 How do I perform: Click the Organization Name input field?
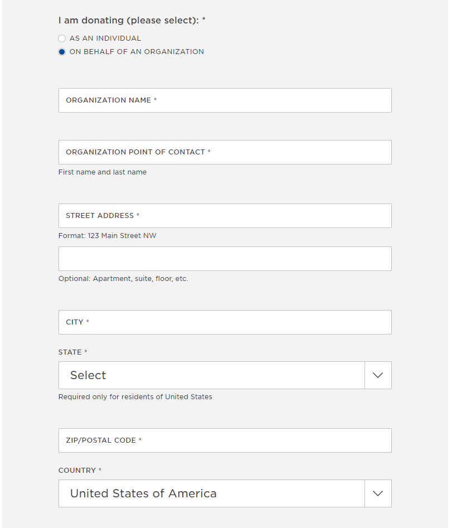[x=225, y=100]
